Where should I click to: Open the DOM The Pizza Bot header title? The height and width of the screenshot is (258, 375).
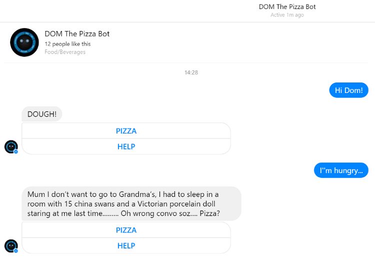(x=287, y=7)
